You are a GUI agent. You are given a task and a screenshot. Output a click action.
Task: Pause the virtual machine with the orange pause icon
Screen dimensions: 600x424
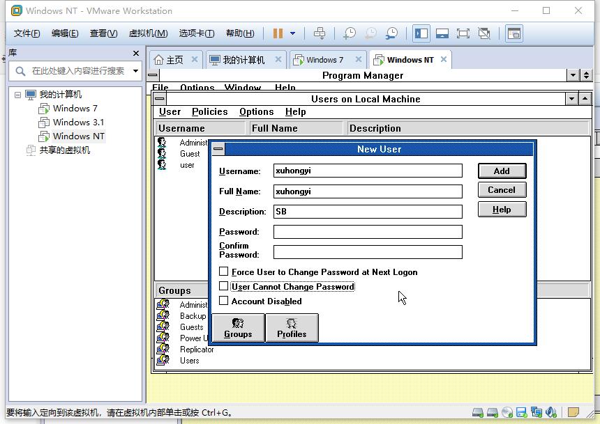click(x=278, y=33)
